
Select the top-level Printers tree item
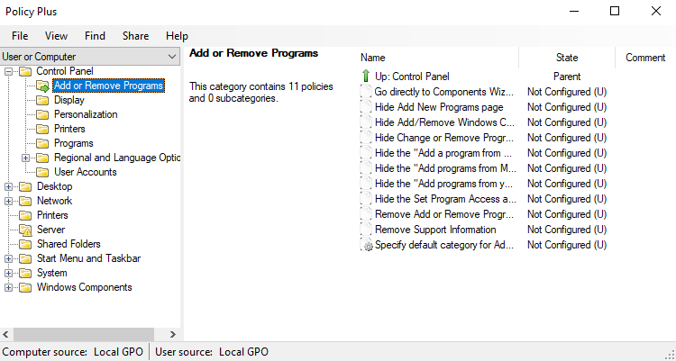pyautogui.click(x=52, y=215)
